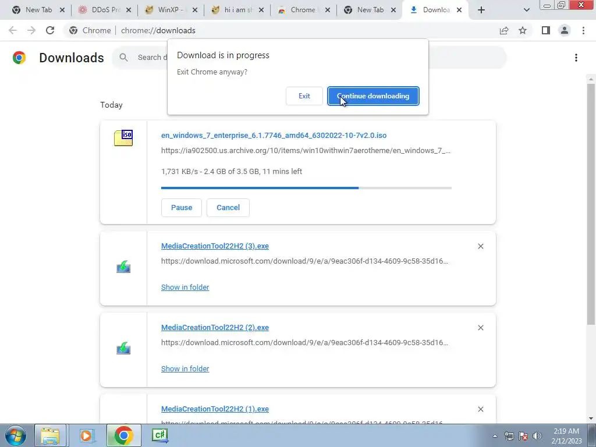Open the Action Center flag tray icon
The height and width of the screenshot is (447, 596).
523,436
